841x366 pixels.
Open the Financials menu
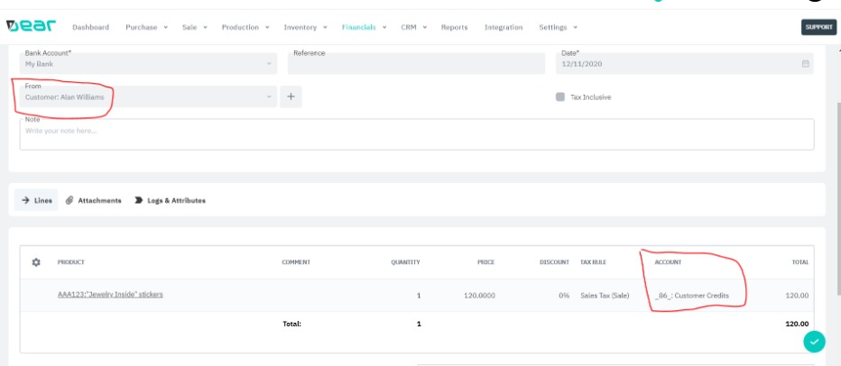(x=364, y=27)
